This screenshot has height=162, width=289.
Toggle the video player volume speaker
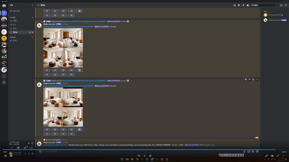5,156
